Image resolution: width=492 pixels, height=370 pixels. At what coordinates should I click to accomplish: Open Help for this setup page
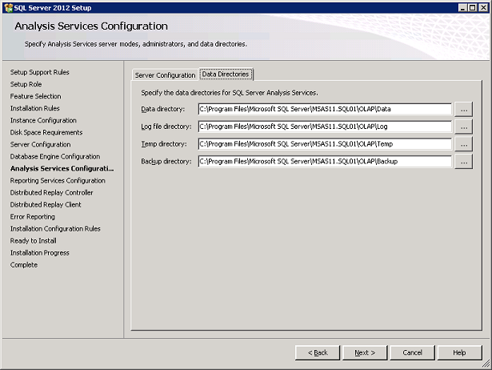[459, 352]
